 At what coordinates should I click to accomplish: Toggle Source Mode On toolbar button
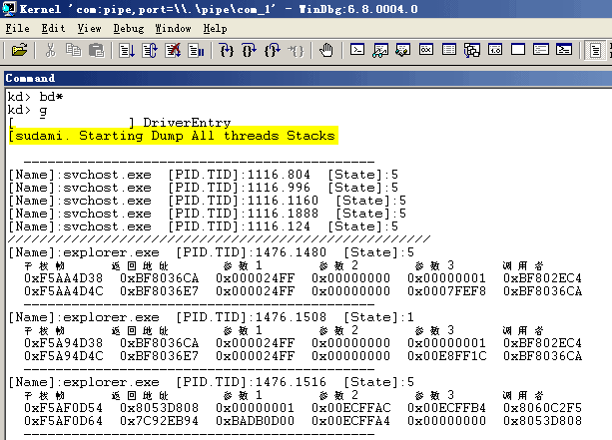pyautogui.click(x=595, y=50)
